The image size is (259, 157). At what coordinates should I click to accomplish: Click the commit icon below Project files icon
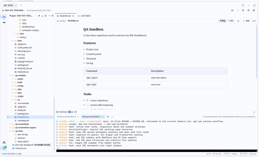[x=4, y=22]
